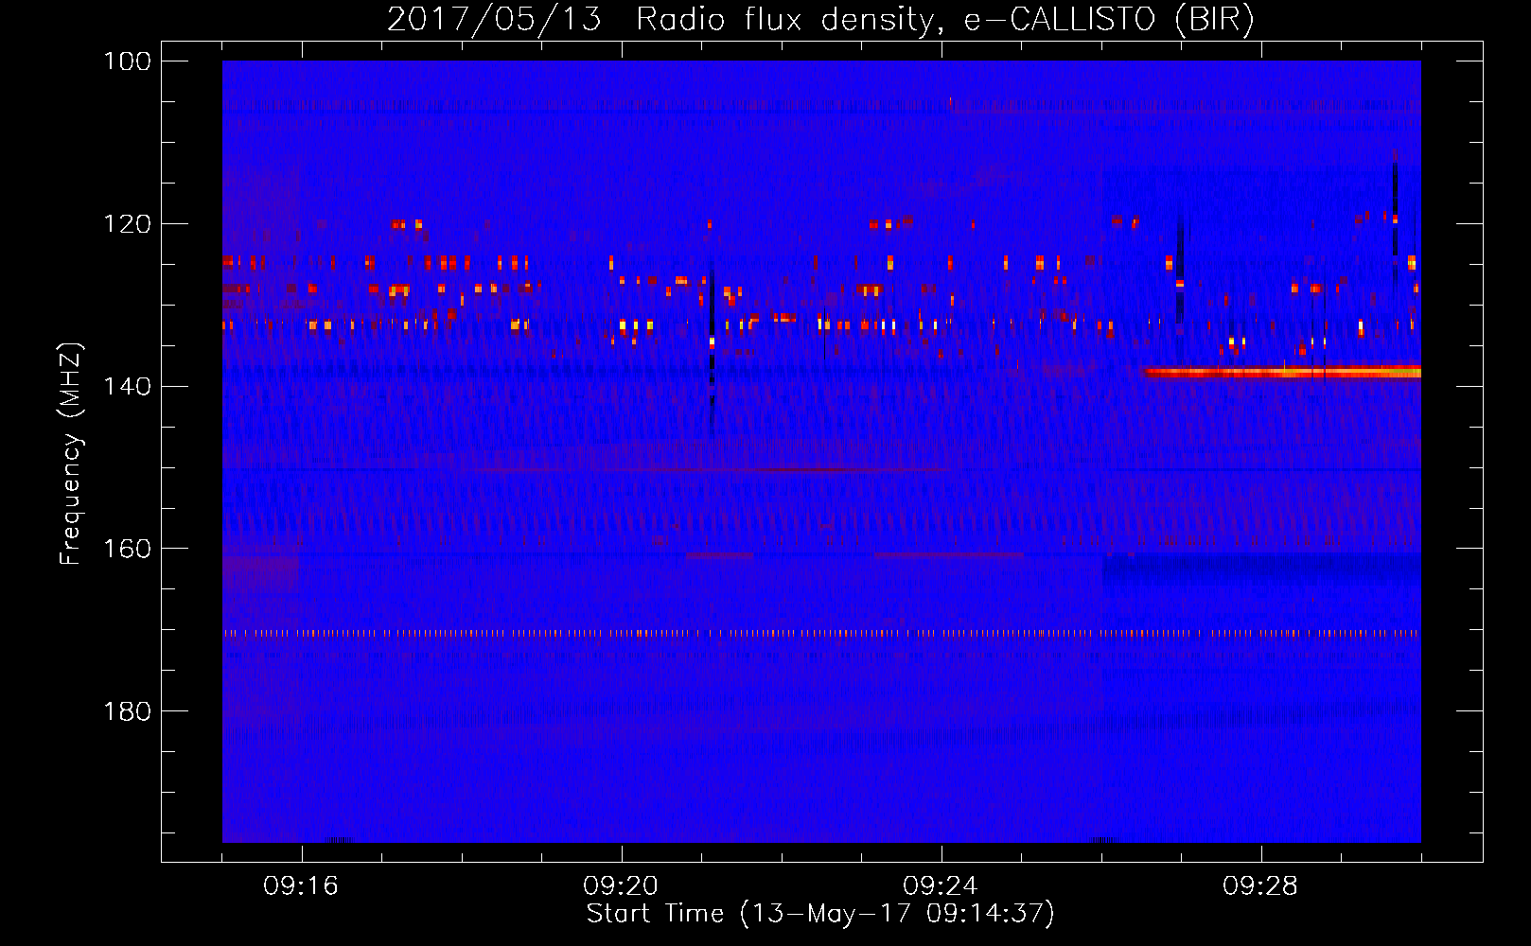Click the 09:28 time axis label
The image size is (1531, 946).
pyautogui.click(x=1260, y=886)
